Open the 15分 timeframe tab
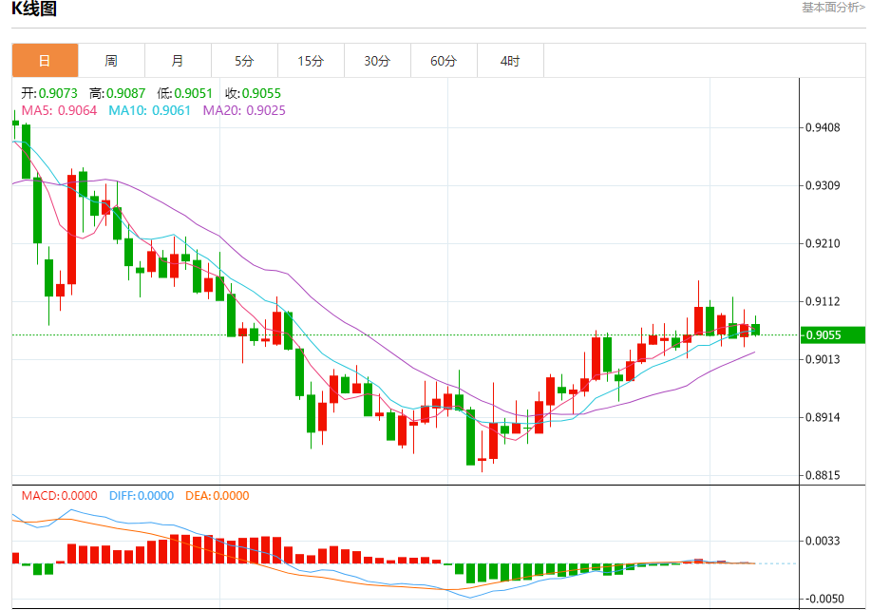Viewport: 871px width, 610px height. coord(312,61)
